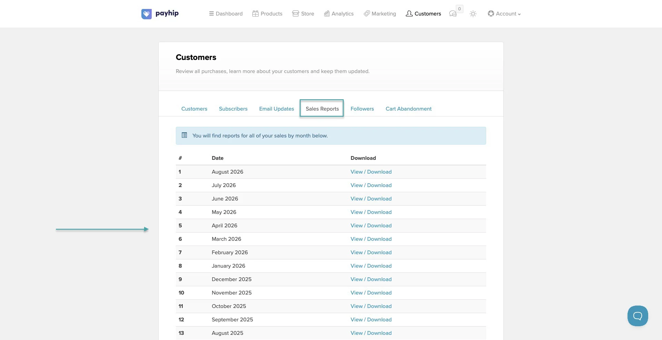
Task: View/Download the July 2026 report
Action: tap(371, 185)
